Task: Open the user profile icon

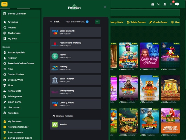Action: (165, 4)
